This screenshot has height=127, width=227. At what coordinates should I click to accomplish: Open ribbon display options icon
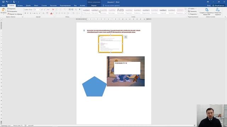pyautogui.click(x=208, y=2)
